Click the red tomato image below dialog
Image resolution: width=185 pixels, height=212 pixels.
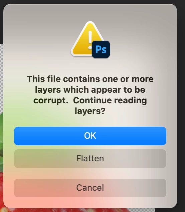pos(81,210)
